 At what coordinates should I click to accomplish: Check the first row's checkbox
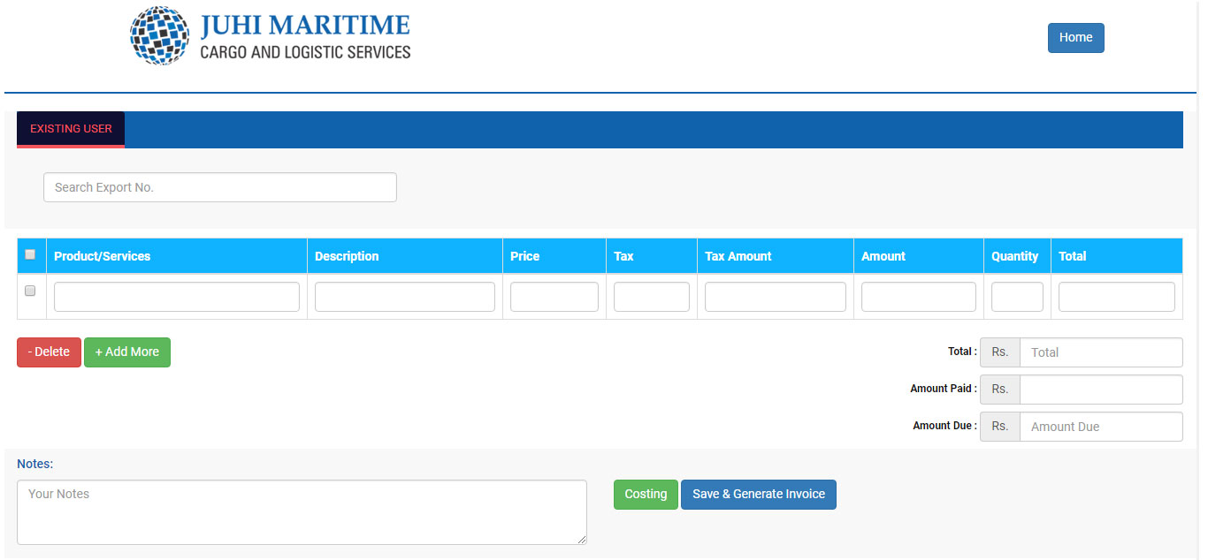30,291
